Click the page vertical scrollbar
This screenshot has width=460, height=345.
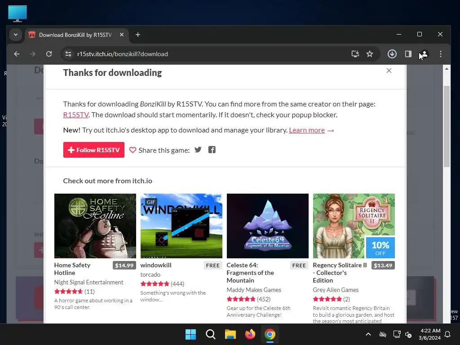(x=447, y=126)
